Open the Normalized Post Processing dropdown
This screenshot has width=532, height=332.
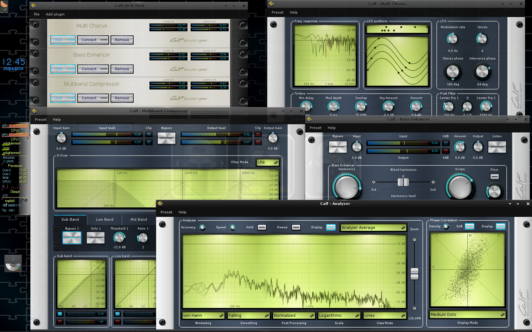click(294, 316)
